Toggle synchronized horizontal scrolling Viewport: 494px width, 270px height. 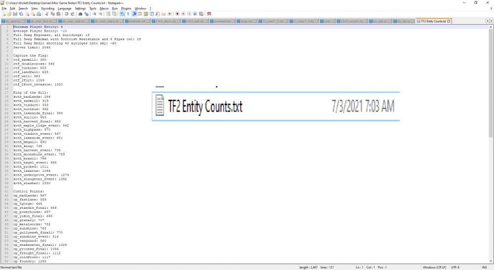click(114, 14)
